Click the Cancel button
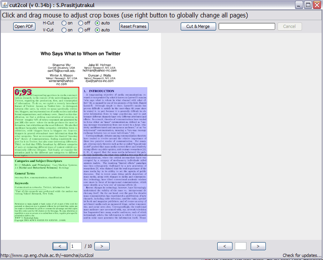This screenshot has width=323, height=260. point(290,26)
